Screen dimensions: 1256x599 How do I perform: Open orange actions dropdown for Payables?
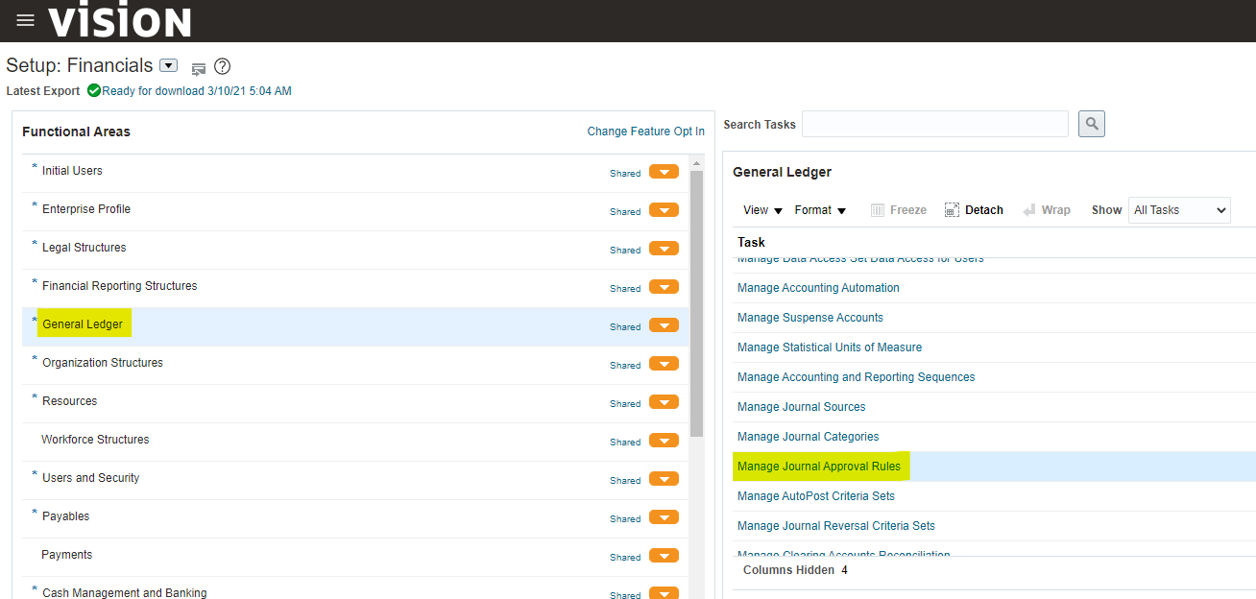click(664, 517)
